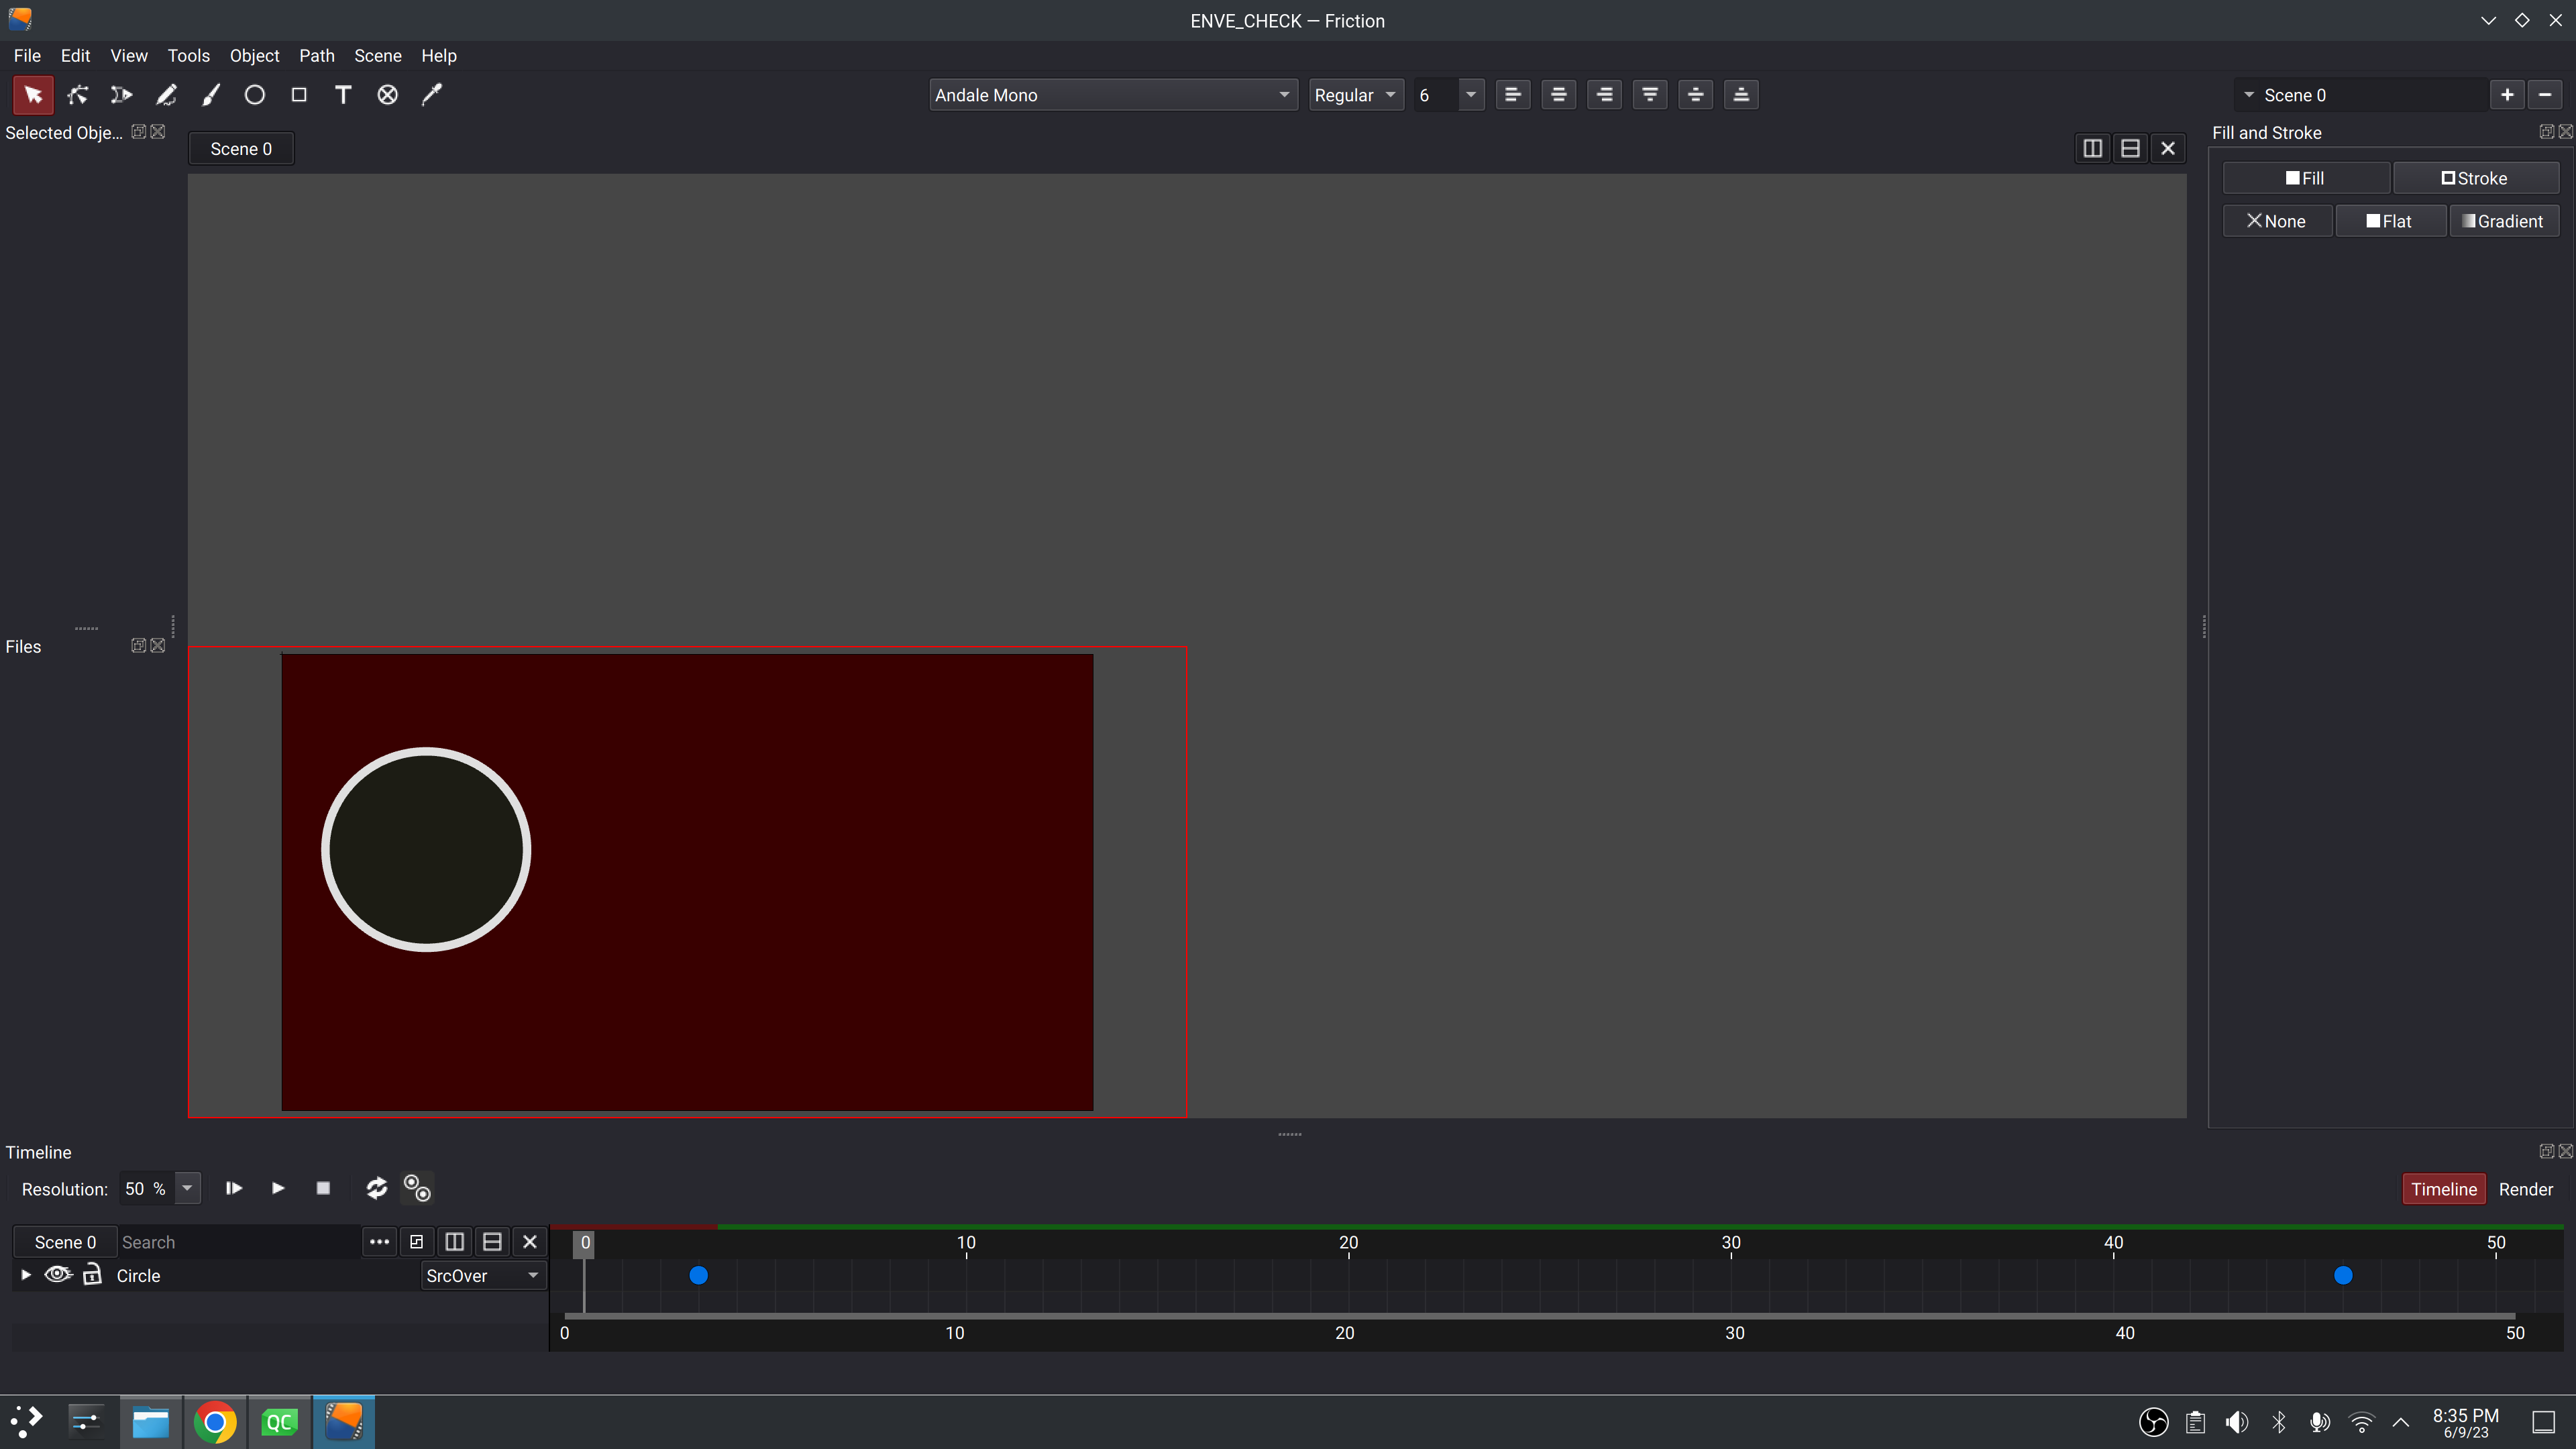Viewport: 2576px width, 1449px height.
Task: Open the Scene menu
Action: click(378, 55)
